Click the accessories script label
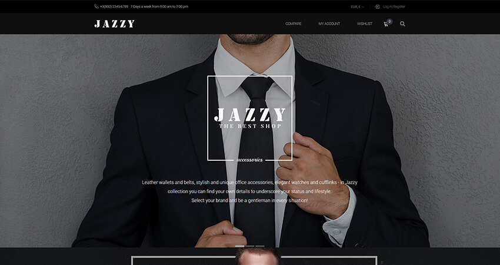This screenshot has height=265, width=500. tap(249, 160)
